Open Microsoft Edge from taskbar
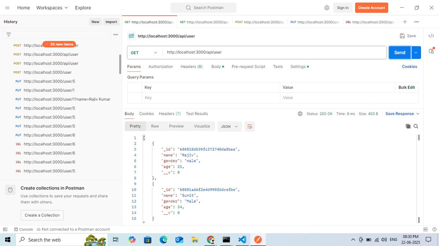 [x=163, y=239]
